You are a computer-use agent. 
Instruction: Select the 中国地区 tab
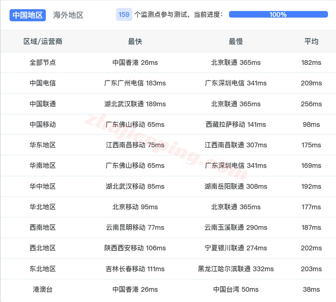[27, 15]
